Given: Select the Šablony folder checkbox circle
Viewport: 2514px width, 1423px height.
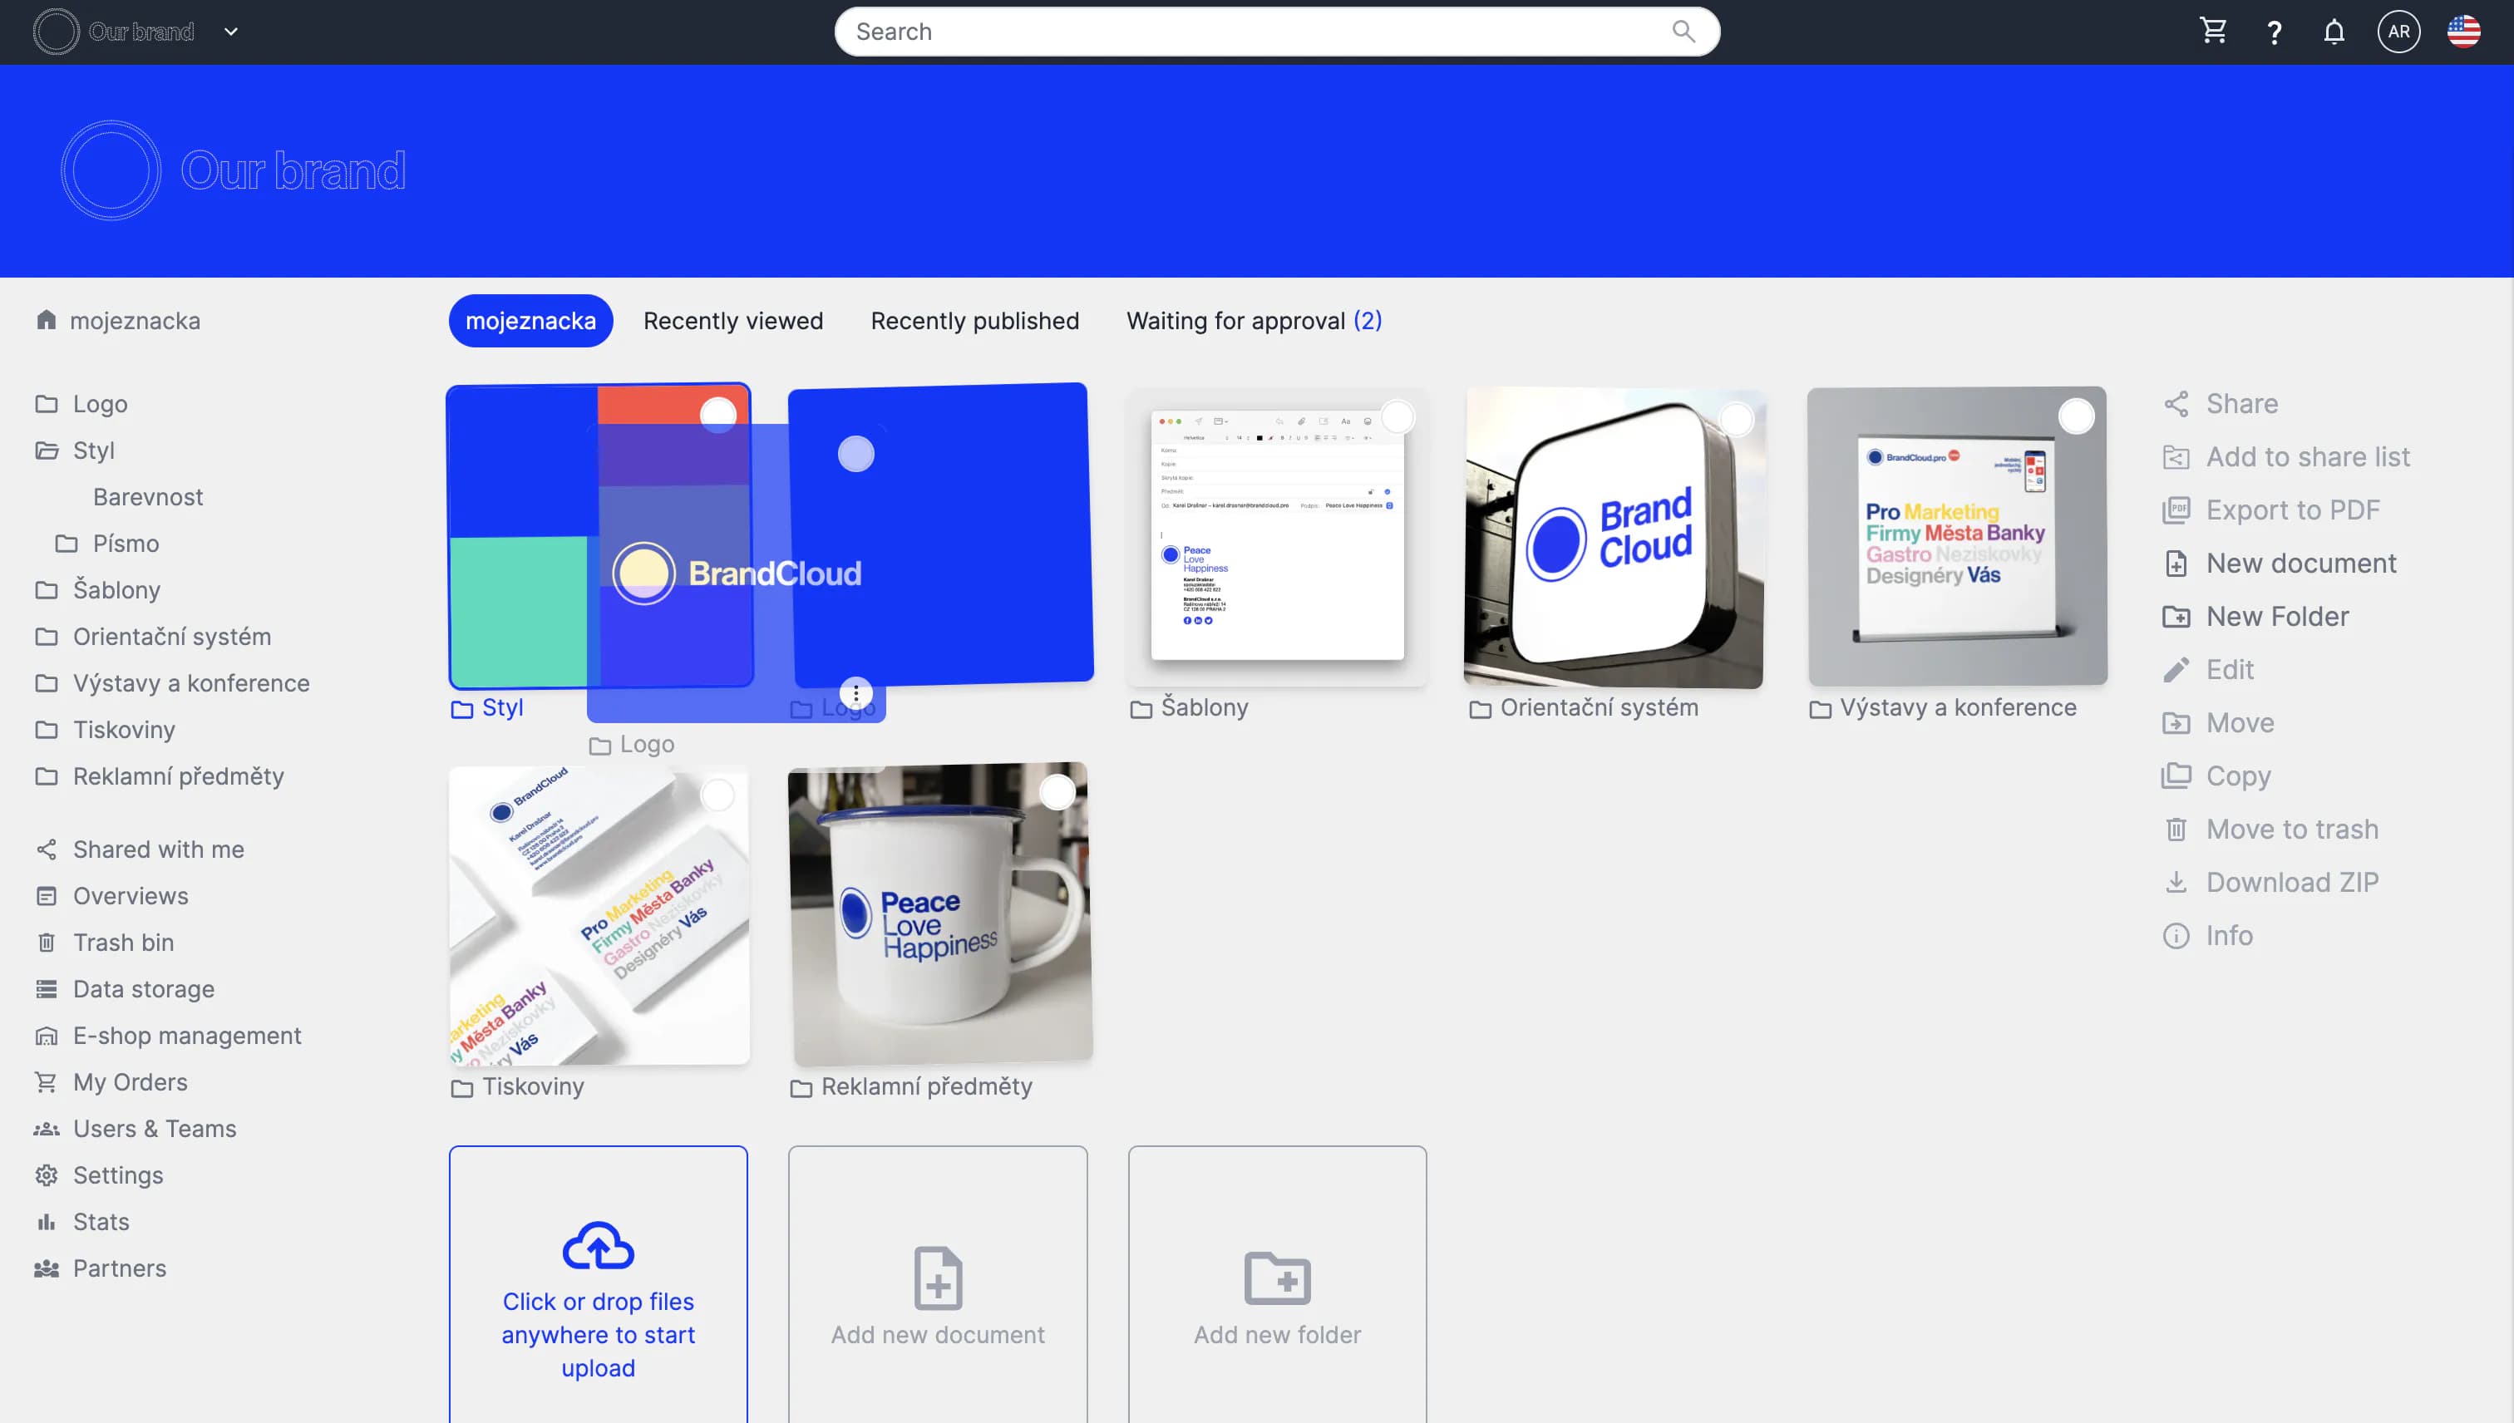Looking at the screenshot, I should pos(1397,417).
